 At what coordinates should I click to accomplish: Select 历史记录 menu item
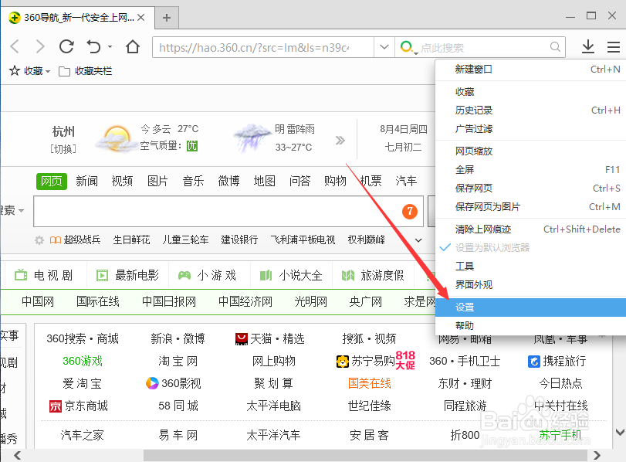[530, 110]
